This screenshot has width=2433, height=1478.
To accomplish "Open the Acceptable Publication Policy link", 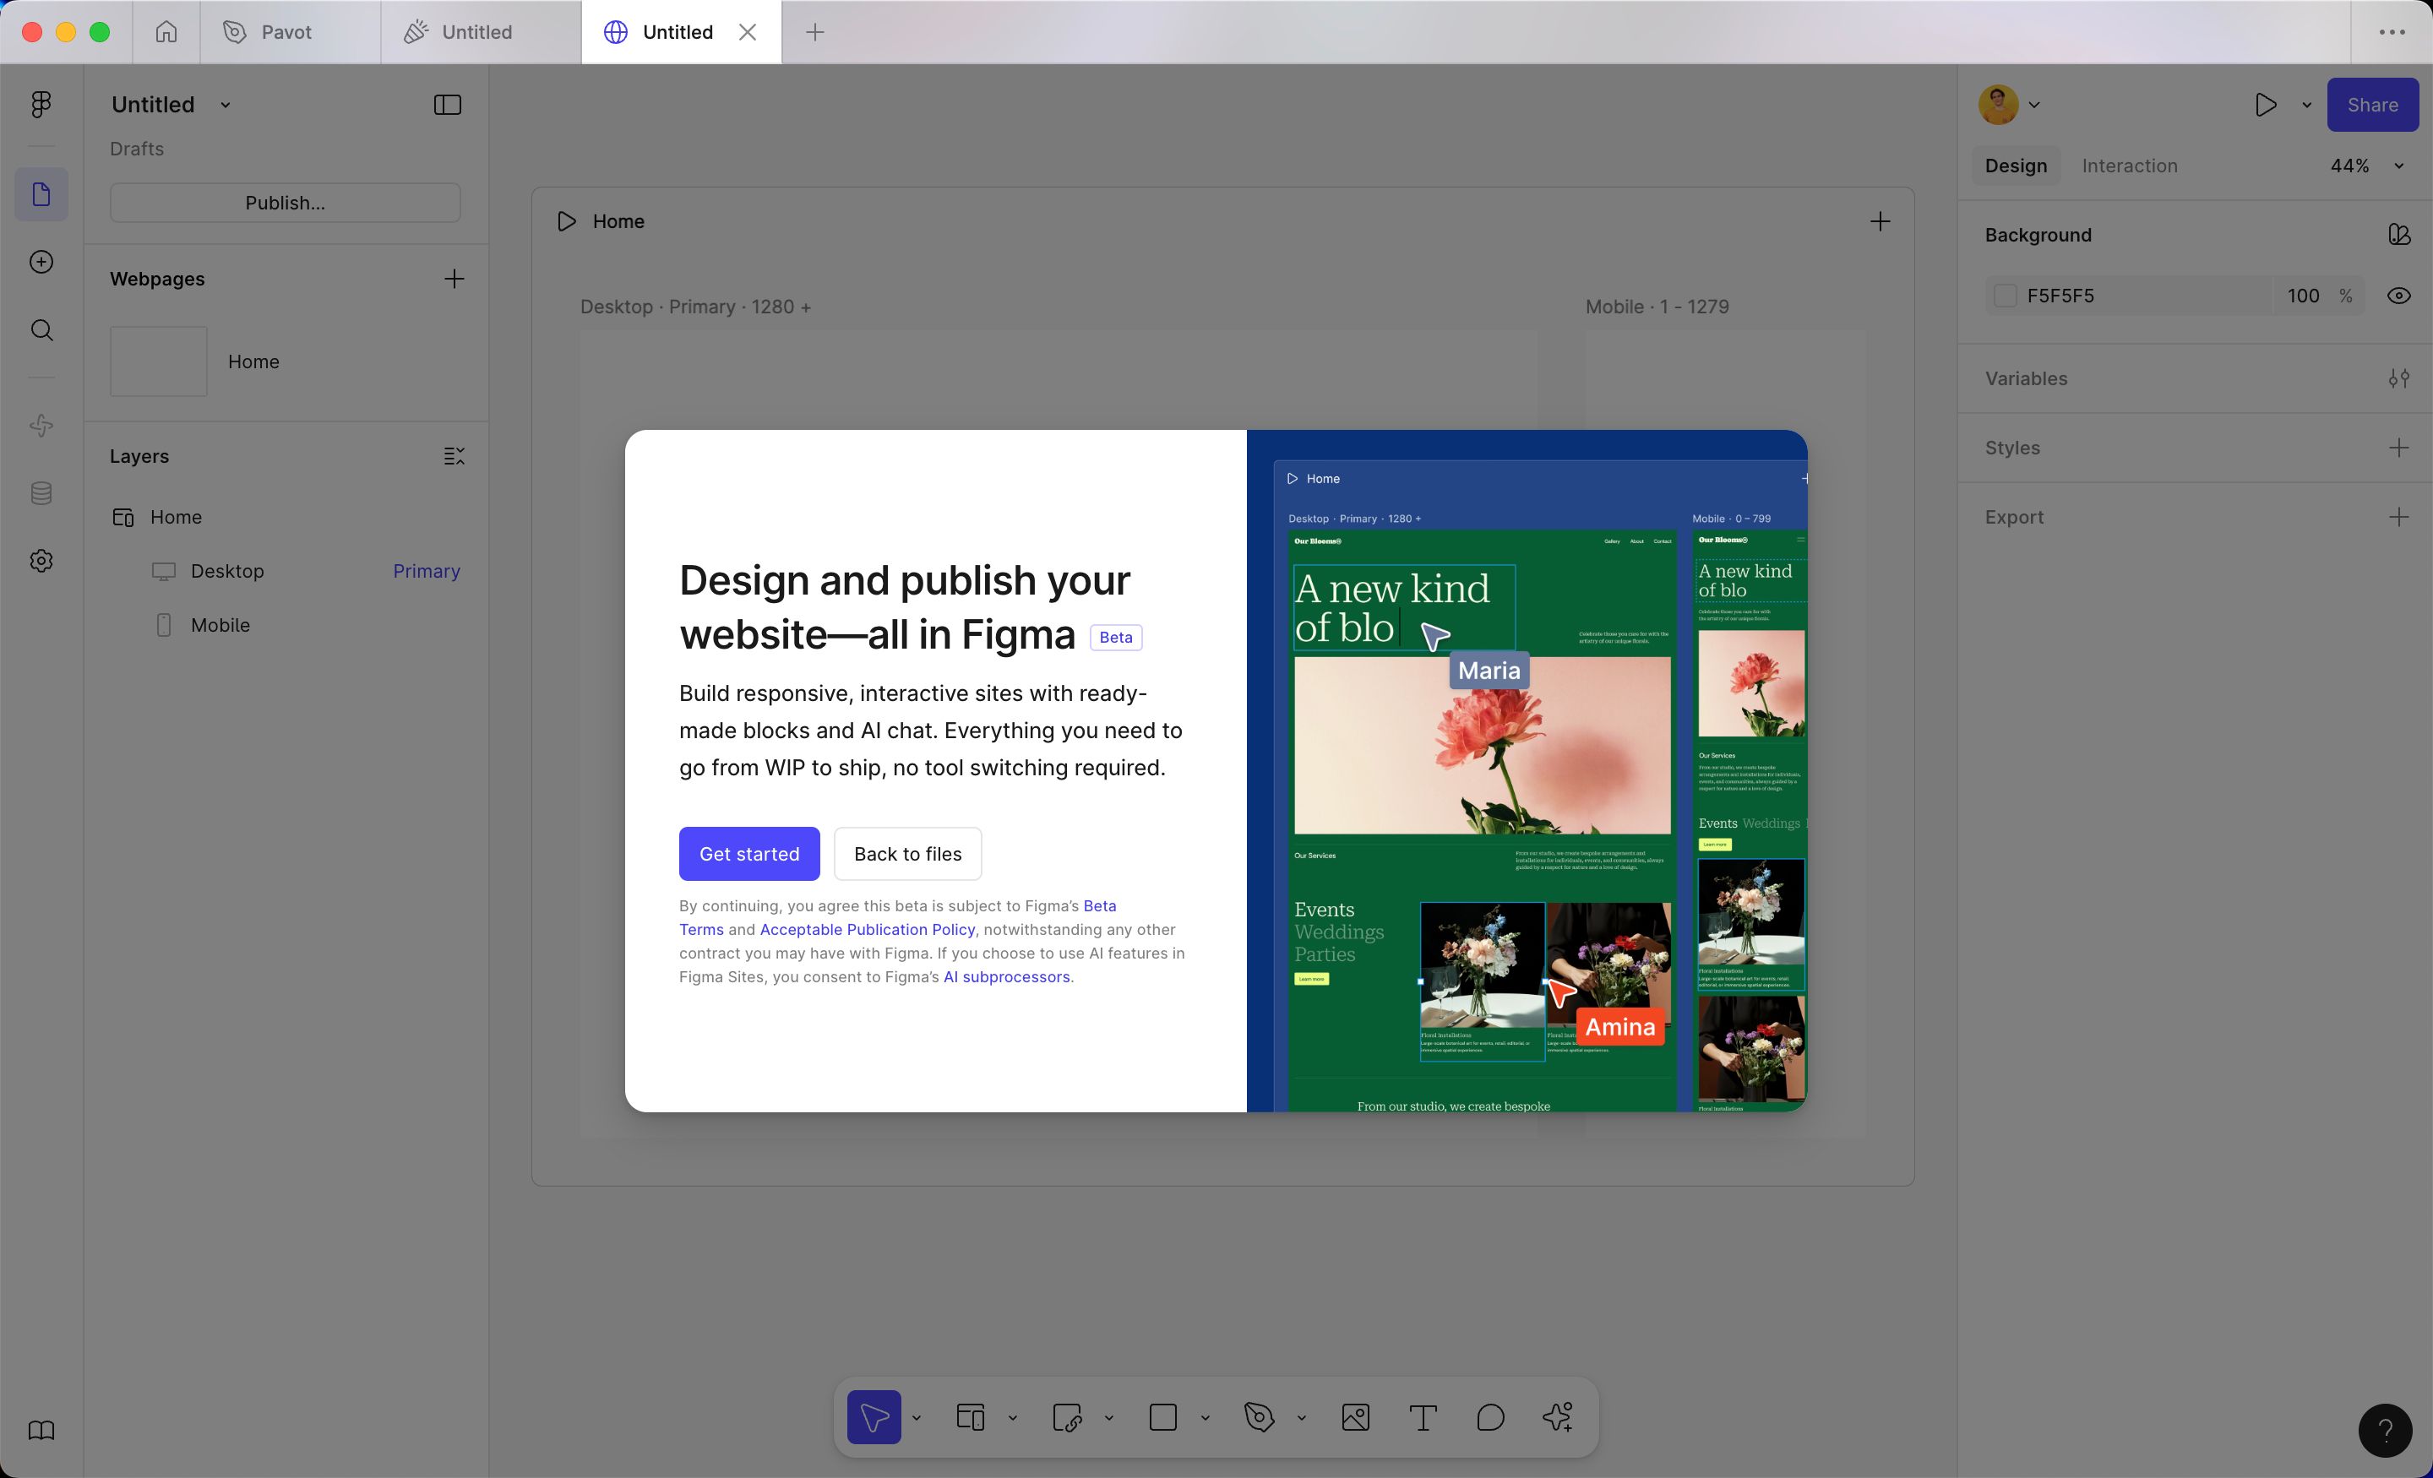I will [x=867, y=929].
